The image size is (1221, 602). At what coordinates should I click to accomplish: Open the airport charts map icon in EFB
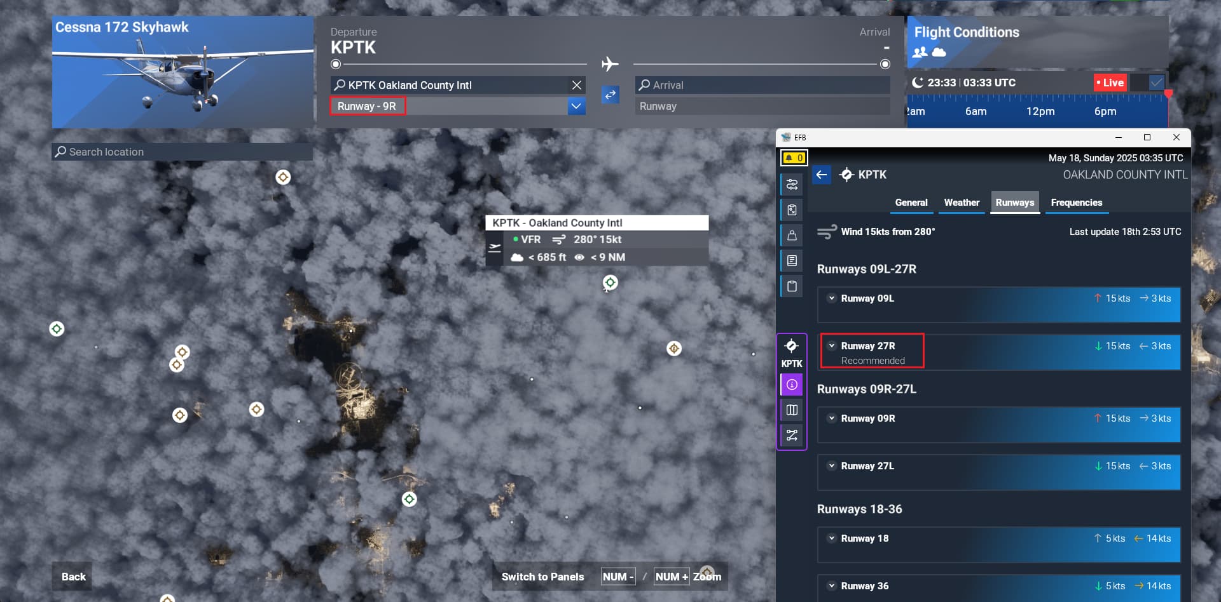coord(792,410)
